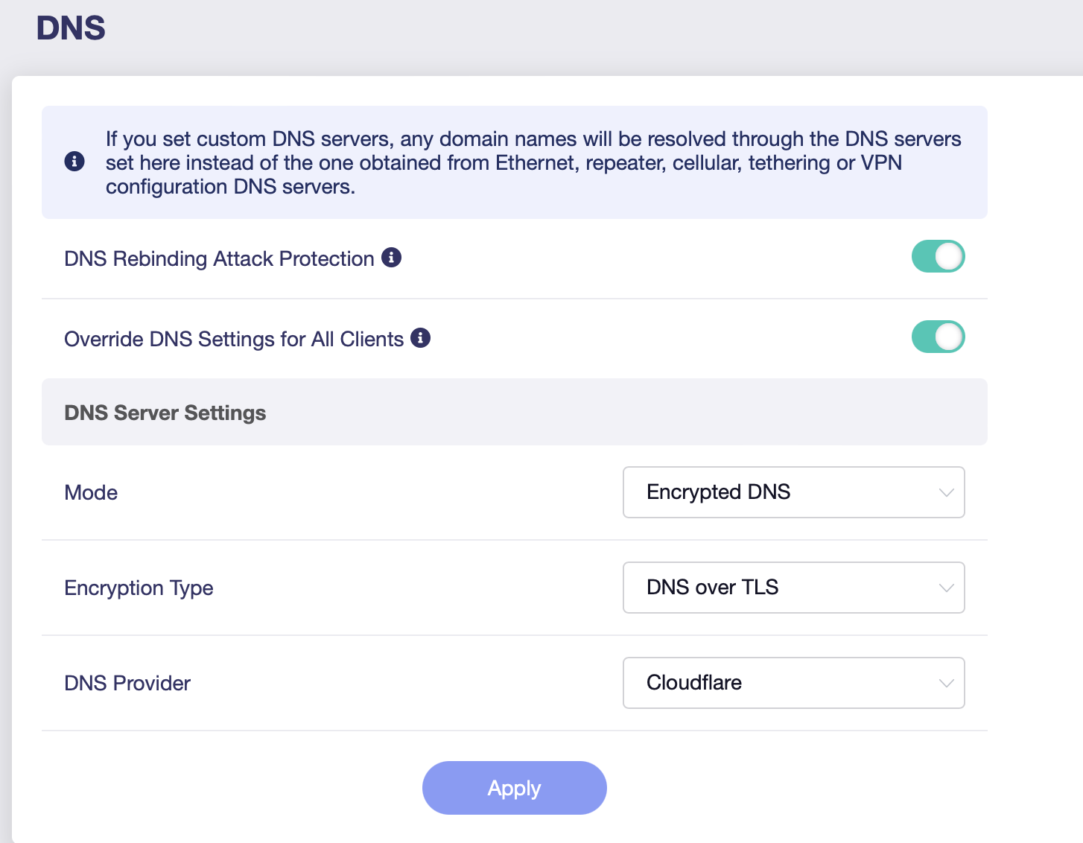Viewport: 1083px width, 843px height.
Task: Click the chevron arrow in DNS Provider field
Action: (946, 683)
